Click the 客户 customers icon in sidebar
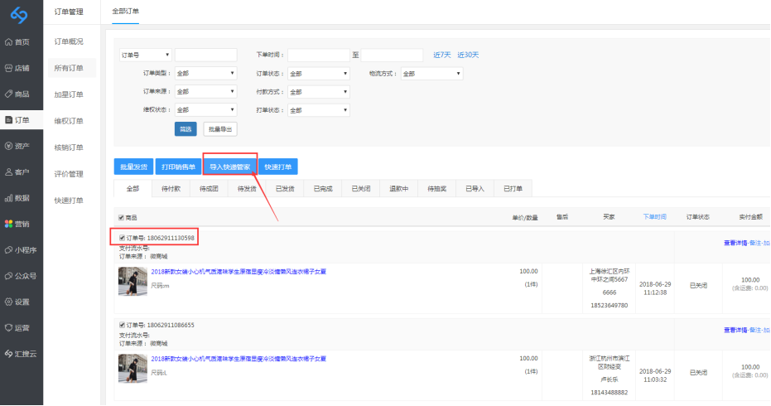Image resolution: width=771 pixels, height=406 pixels. (8, 172)
